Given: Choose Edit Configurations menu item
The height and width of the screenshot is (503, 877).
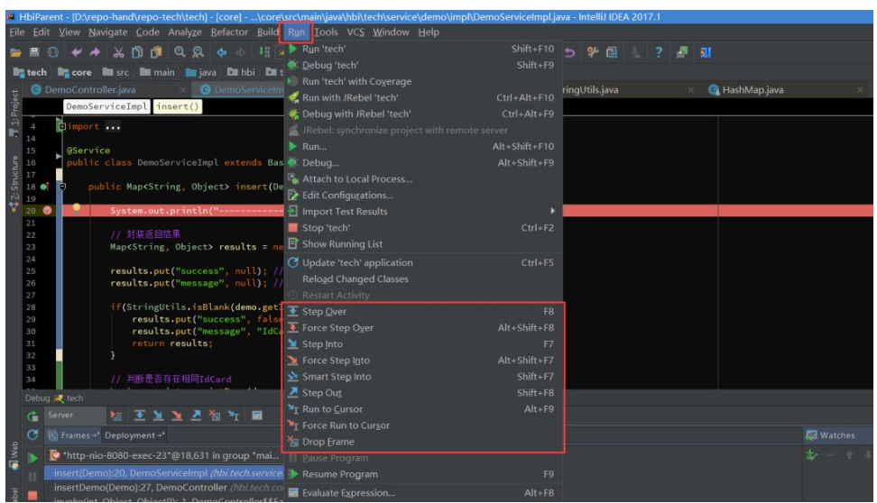Looking at the screenshot, I should click(423, 195).
